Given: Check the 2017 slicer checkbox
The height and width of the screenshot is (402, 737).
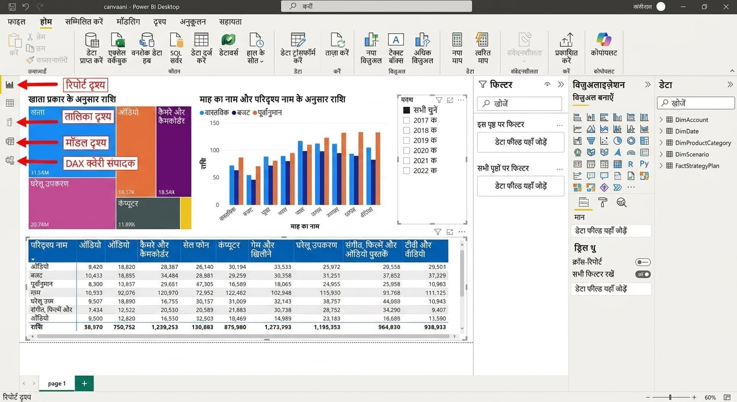Looking at the screenshot, I should [407, 120].
